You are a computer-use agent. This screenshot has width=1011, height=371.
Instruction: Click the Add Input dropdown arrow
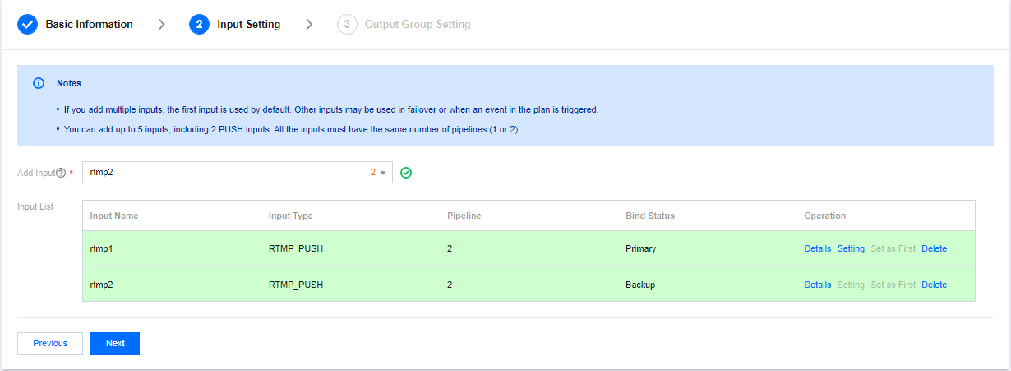(383, 173)
